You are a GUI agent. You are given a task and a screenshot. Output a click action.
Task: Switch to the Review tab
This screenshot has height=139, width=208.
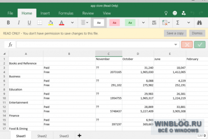pos(88,13)
